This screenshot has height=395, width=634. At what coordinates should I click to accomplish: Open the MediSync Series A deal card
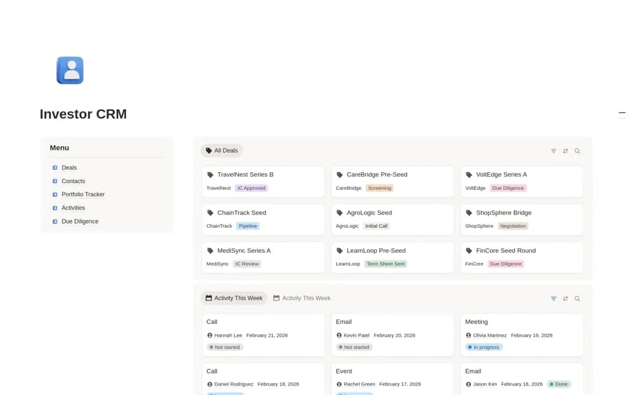[263, 257]
